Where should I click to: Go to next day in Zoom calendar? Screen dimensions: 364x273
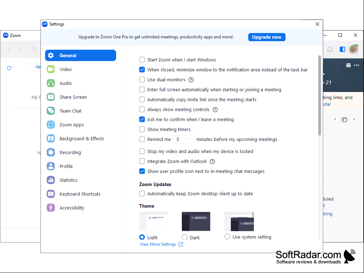point(354,119)
